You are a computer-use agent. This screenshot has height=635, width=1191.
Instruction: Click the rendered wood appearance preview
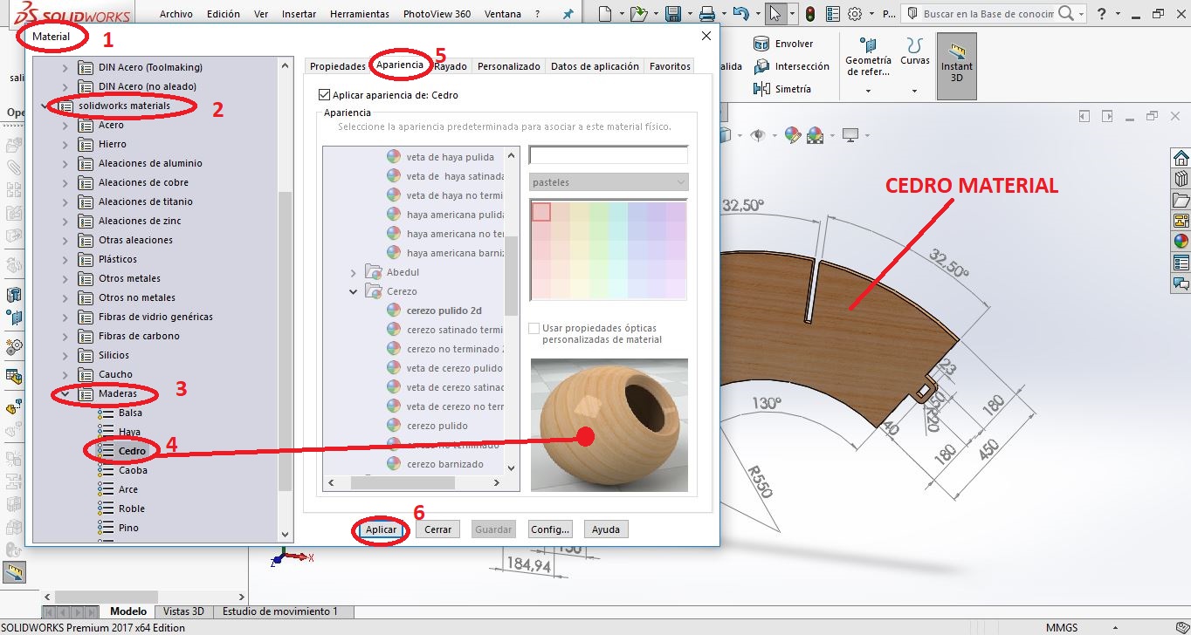[609, 425]
